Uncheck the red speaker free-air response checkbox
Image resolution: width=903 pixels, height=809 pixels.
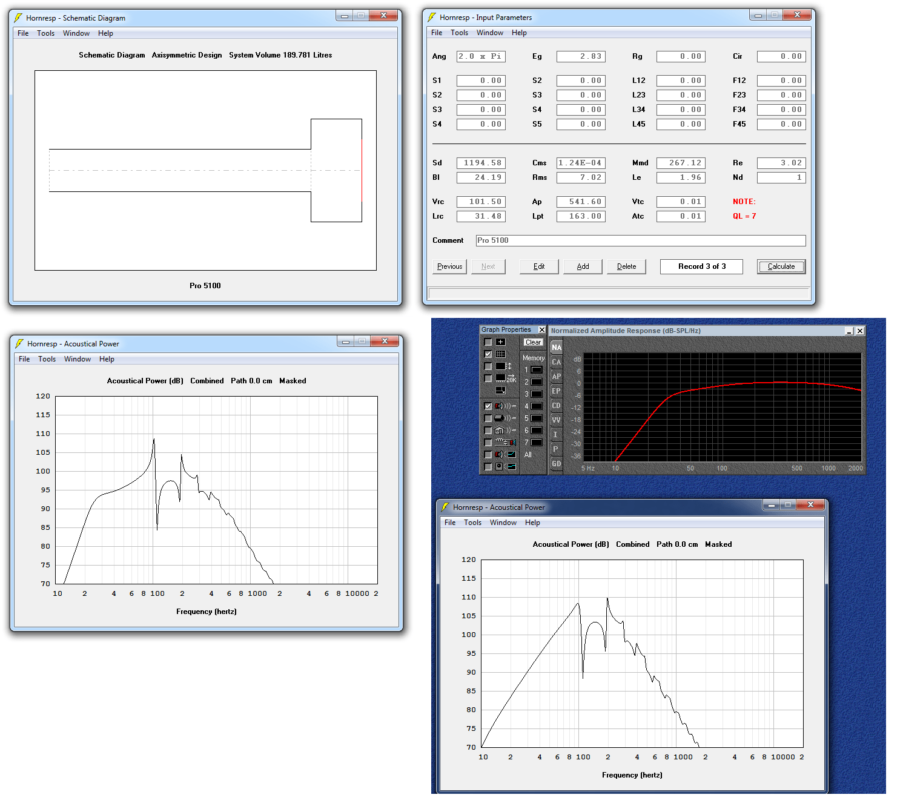(488, 406)
